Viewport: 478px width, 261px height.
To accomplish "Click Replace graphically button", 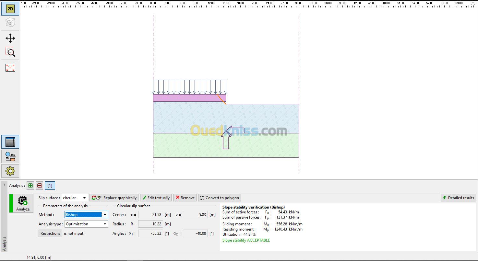I will [114, 198].
